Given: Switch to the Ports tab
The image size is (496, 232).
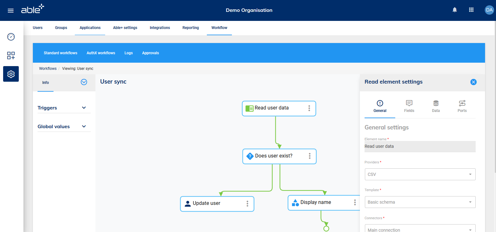Looking at the screenshot, I should pyautogui.click(x=462, y=106).
